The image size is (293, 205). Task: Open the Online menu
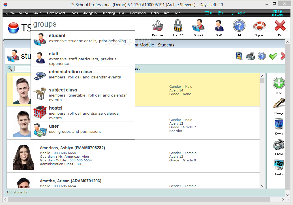(155, 13)
